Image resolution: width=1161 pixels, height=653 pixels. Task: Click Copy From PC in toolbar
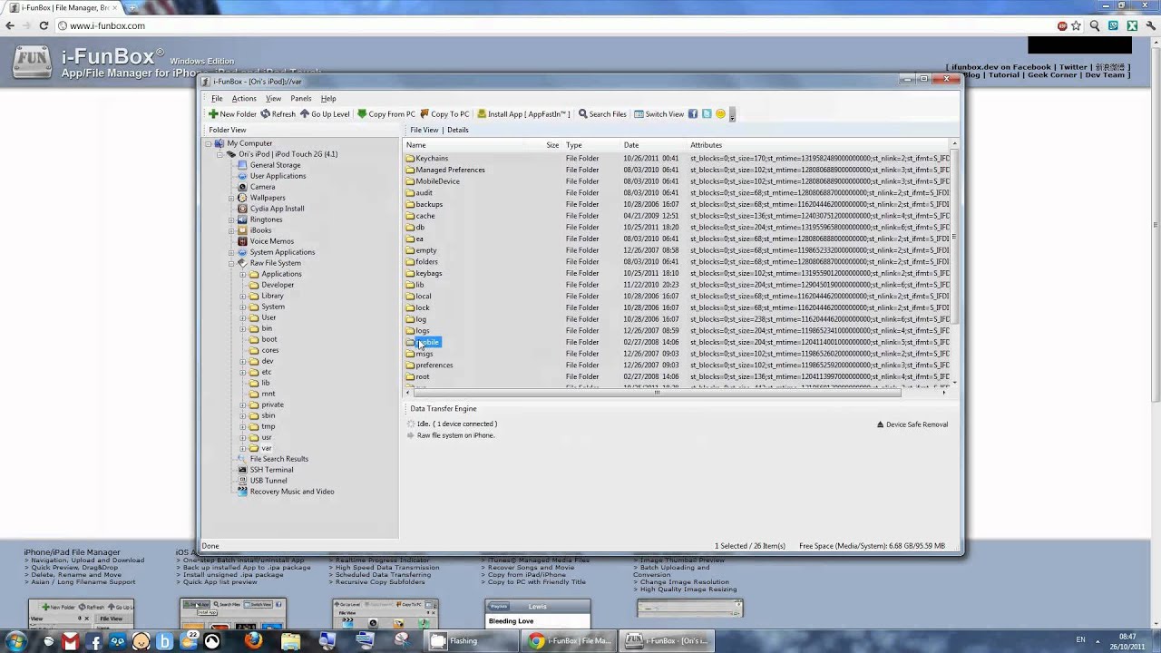point(385,114)
